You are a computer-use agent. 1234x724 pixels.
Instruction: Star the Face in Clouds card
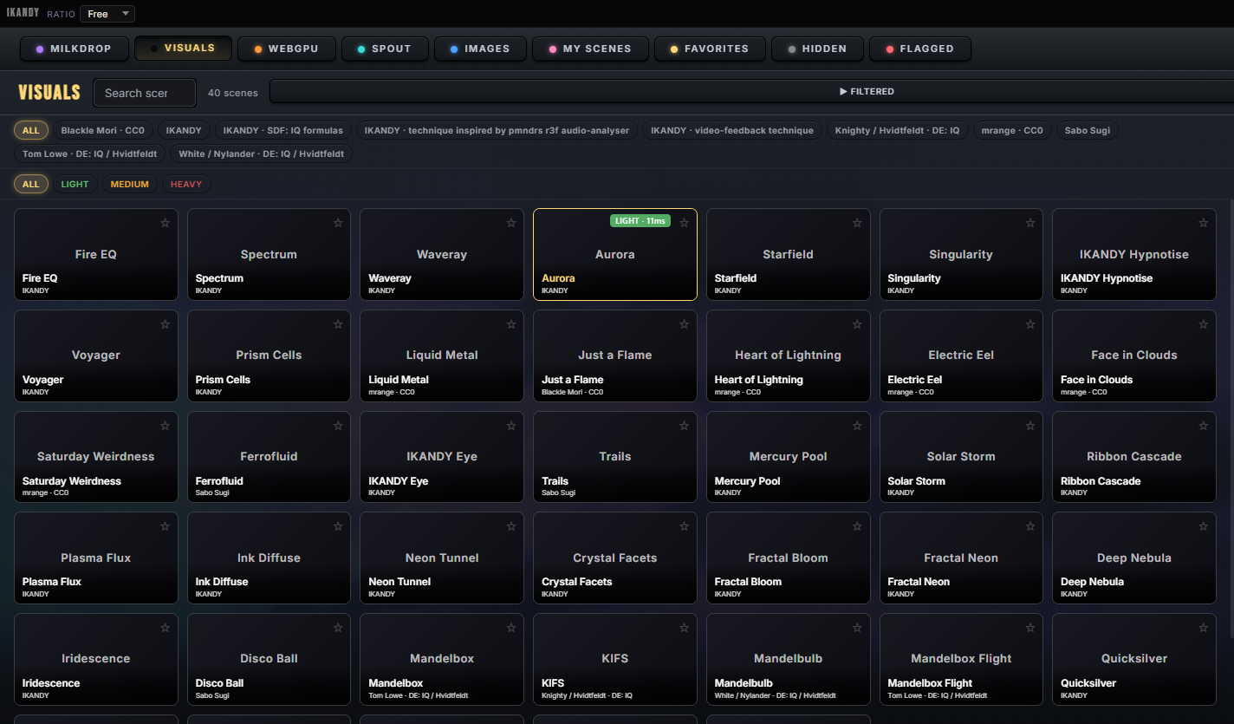[x=1203, y=324]
